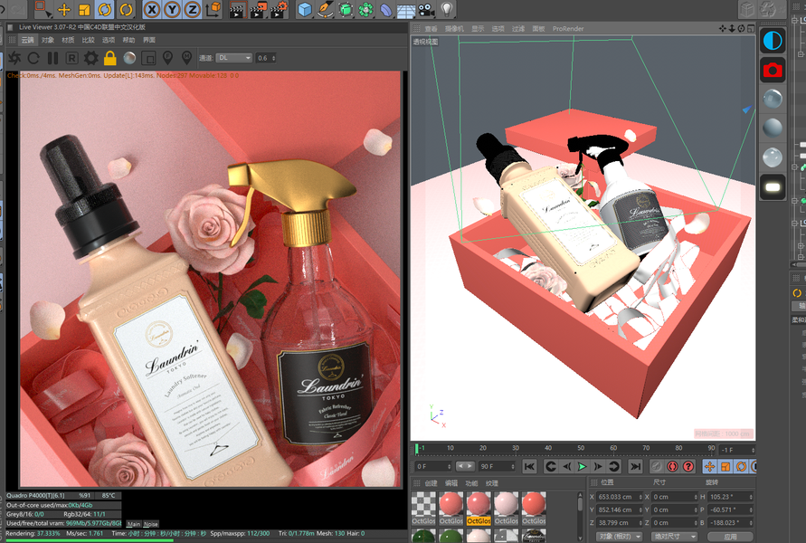Open Octane settings gear in Live Viewer
The height and width of the screenshot is (543, 806).
[91, 58]
